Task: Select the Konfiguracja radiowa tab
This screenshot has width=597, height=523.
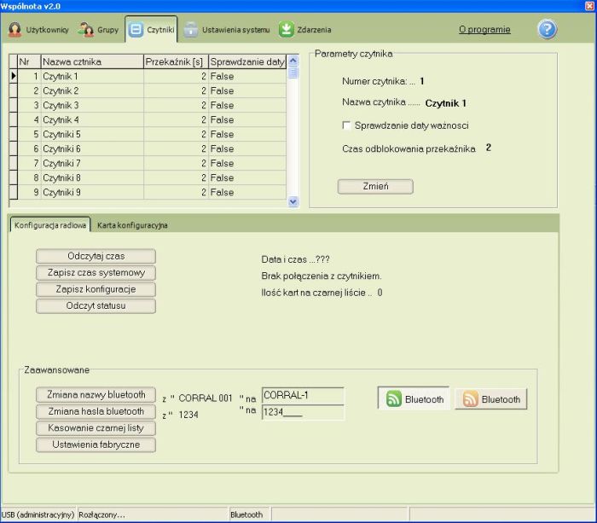Action: [50, 225]
